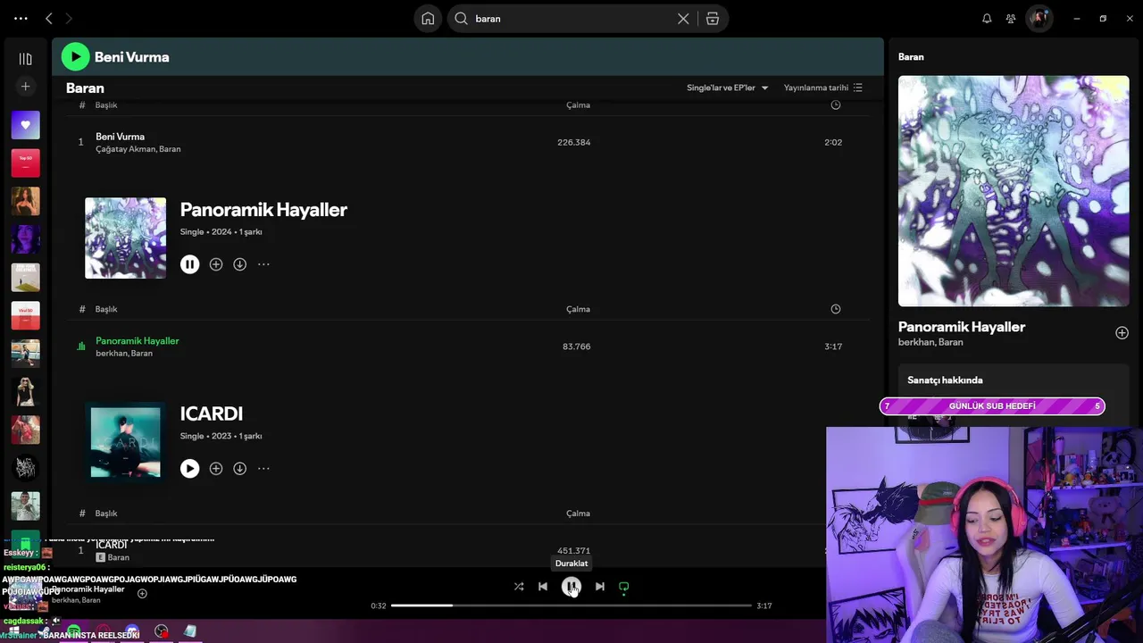Click the 451.371 play count
This screenshot has height=643, width=1143.
(574, 551)
